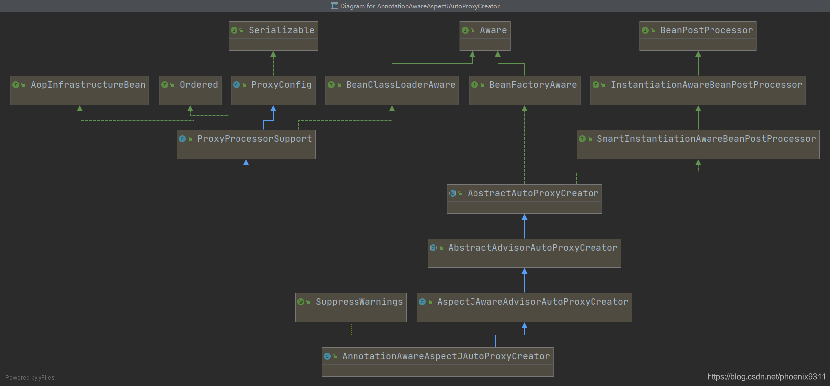The image size is (830, 386).
Task: Click the abstract class icon of AbstractAdvisorAutoProxyCreator
Action: click(433, 248)
